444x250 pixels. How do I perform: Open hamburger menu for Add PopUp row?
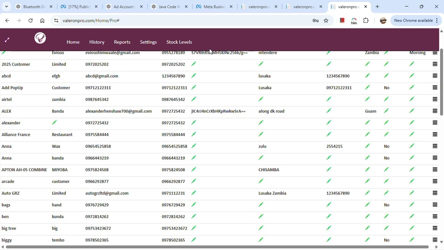[x=435, y=88]
